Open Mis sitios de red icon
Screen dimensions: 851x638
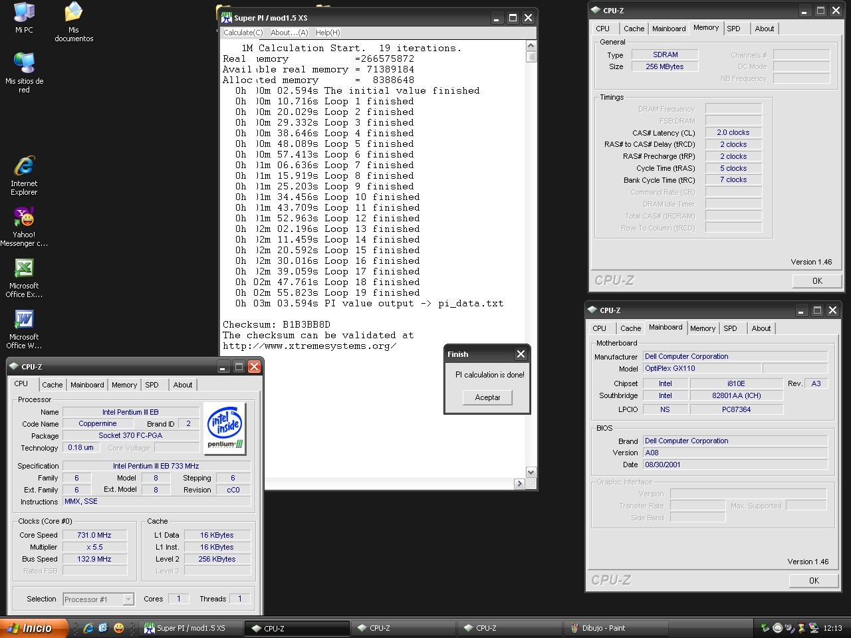click(25, 73)
